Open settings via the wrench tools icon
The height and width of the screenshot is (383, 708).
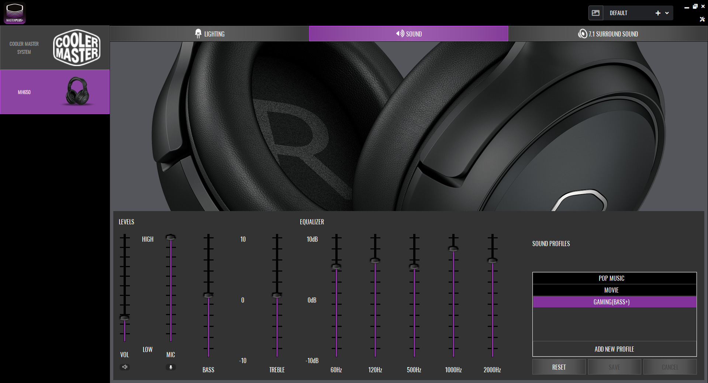(702, 19)
